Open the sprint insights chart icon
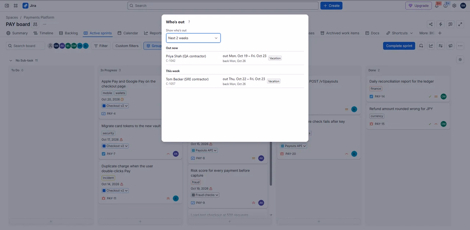Image resolution: width=470 pixels, height=230 pixels. coord(430,46)
